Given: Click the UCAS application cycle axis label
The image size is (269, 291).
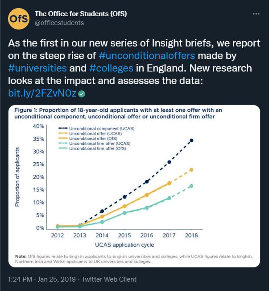Looking at the screenshot, I should [124, 245].
